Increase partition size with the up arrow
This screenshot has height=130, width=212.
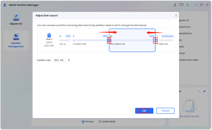pos(69,59)
